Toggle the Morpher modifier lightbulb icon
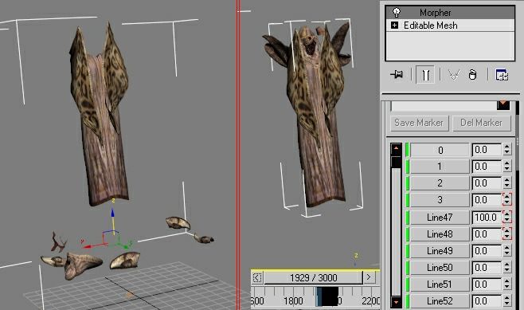This screenshot has height=310, width=524. pos(397,13)
